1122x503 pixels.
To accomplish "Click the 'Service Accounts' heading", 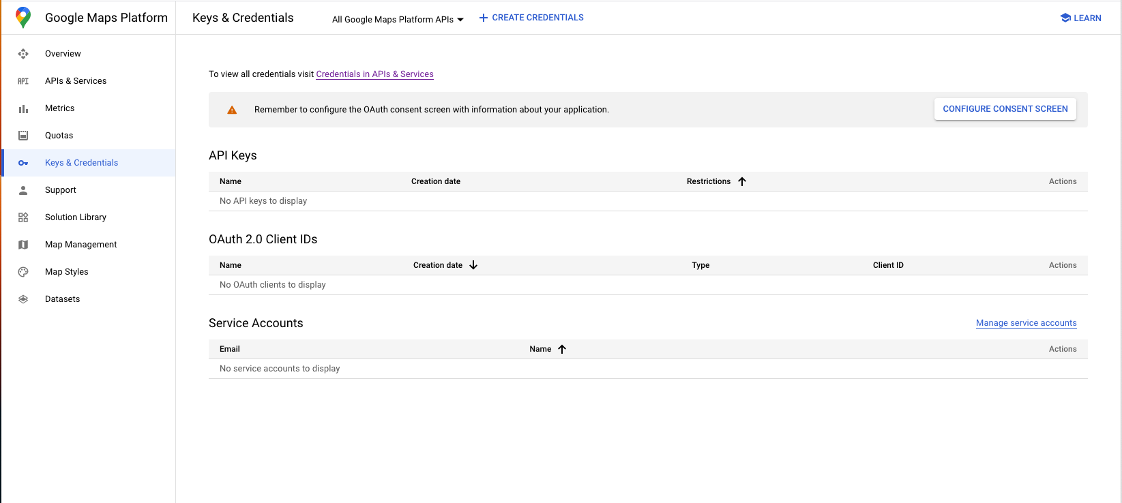I will tap(256, 323).
